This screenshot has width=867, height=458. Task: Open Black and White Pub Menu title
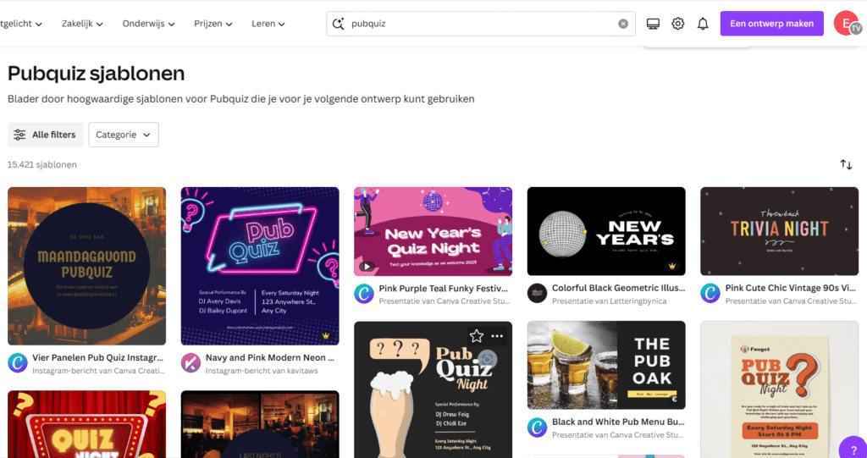tap(618, 422)
